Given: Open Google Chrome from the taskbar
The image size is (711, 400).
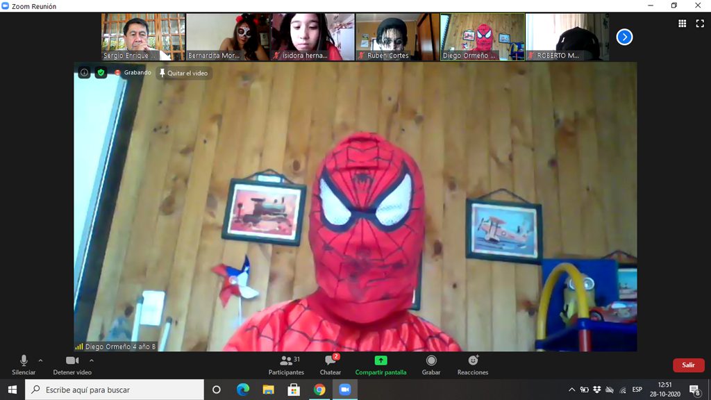Looking at the screenshot, I should pyautogui.click(x=319, y=390).
